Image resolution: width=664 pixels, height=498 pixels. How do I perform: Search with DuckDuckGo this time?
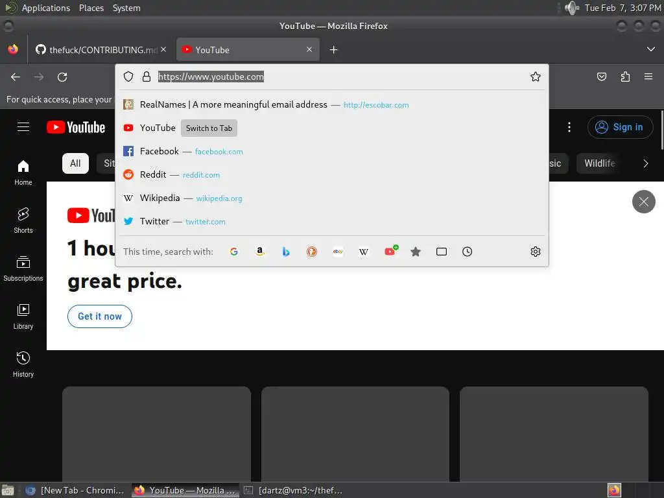pyautogui.click(x=312, y=252)
